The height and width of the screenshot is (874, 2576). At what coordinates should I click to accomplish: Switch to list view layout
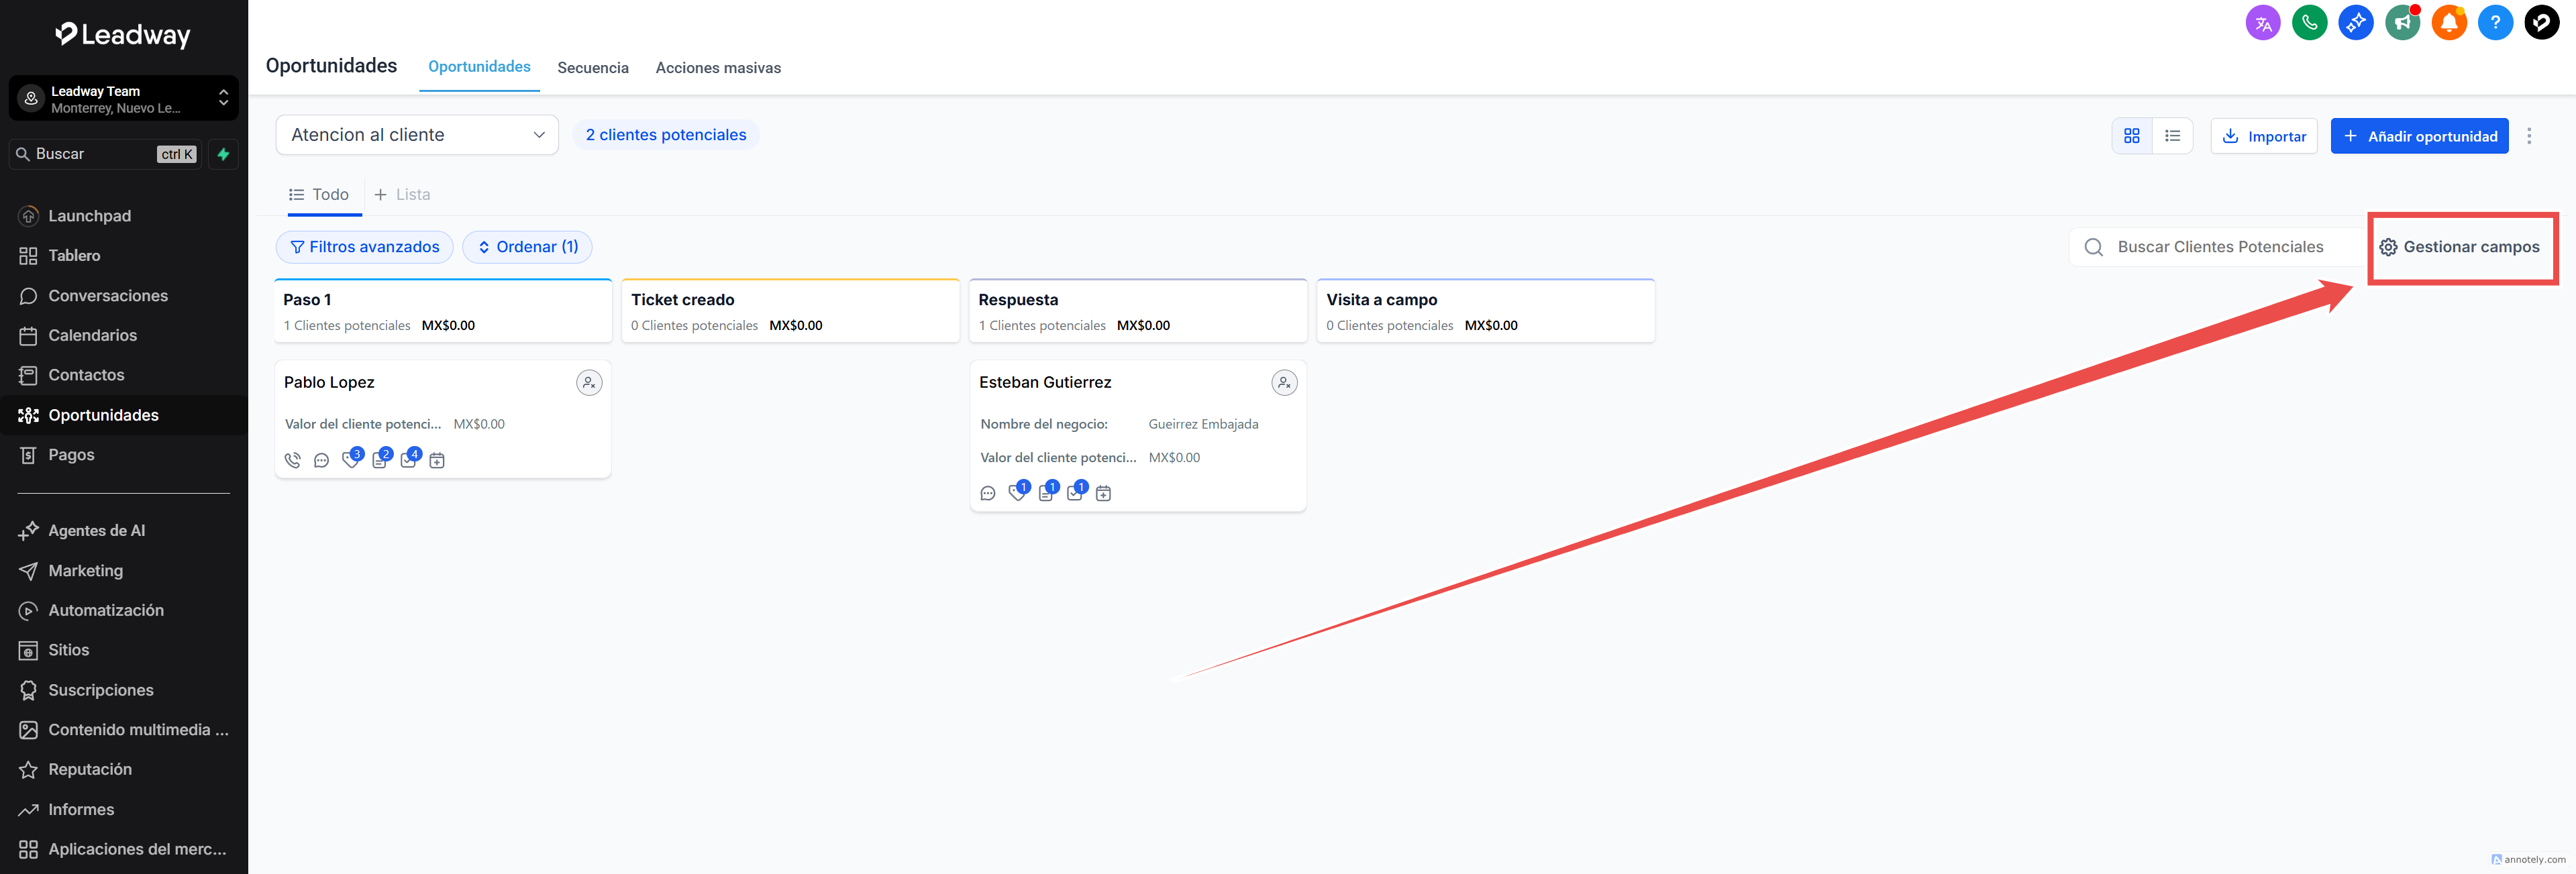tap(2172, 136)
